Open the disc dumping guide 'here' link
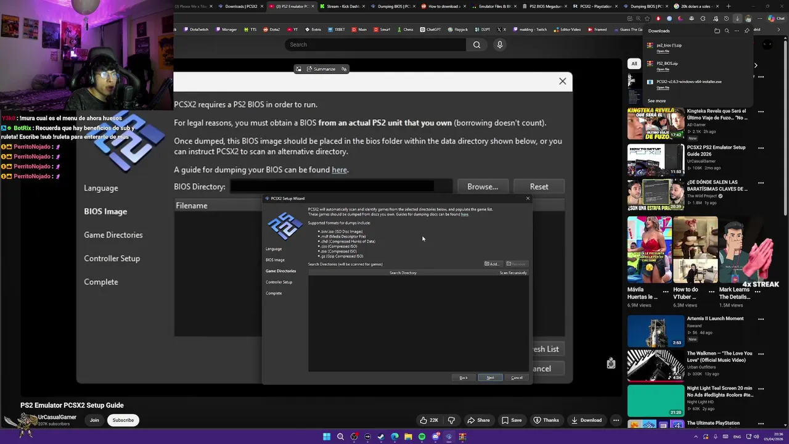The image size is (789, 444). coord(465,215)
